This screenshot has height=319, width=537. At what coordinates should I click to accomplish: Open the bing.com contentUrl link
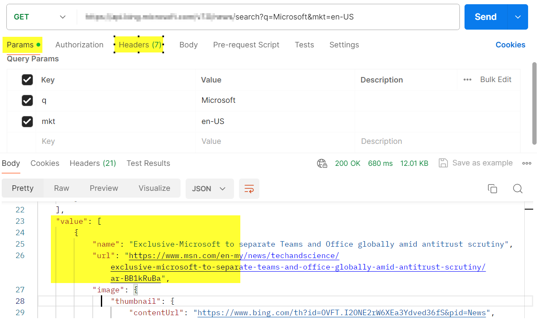(x=342, y=313)
